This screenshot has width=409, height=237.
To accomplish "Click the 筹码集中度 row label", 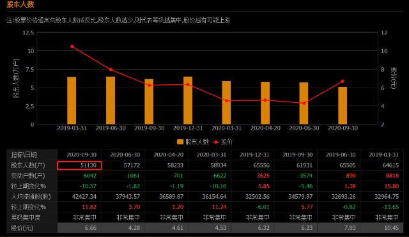I will pos(26,217).
